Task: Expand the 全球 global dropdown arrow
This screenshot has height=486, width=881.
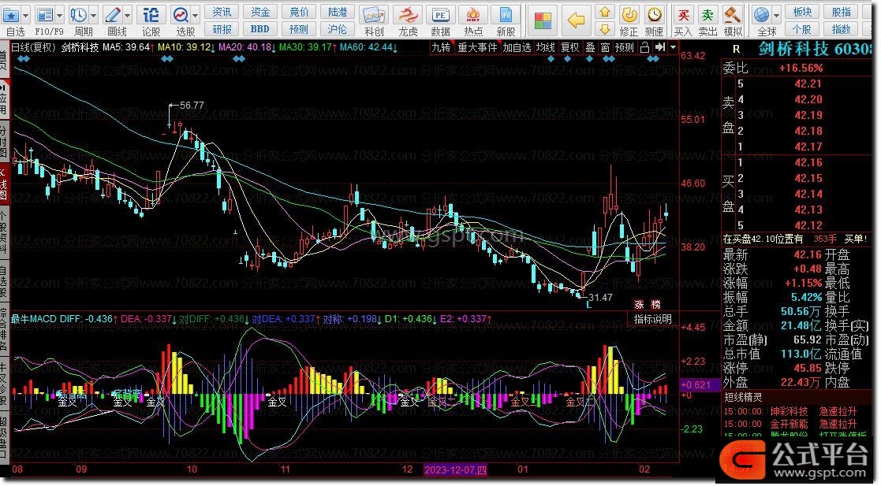Action: pos(776,15)
